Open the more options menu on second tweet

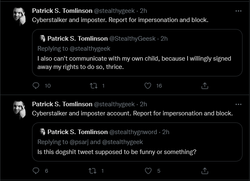tap(238, 104)
